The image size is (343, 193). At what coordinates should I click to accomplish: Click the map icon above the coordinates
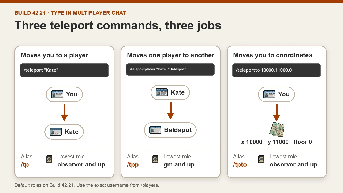click(277, 130)
